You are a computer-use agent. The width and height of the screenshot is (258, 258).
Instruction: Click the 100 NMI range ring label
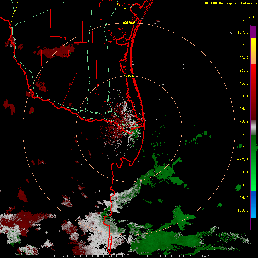(129, 23)
